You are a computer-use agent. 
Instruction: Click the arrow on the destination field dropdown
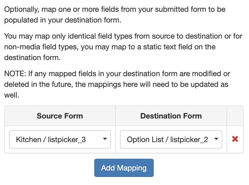[x=216, y=139]
